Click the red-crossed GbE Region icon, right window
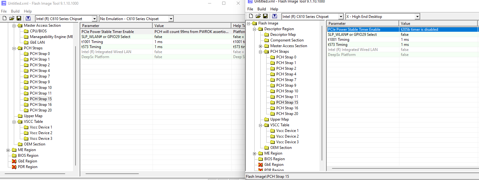The image size is (479, 180). [x=261, y=165]
